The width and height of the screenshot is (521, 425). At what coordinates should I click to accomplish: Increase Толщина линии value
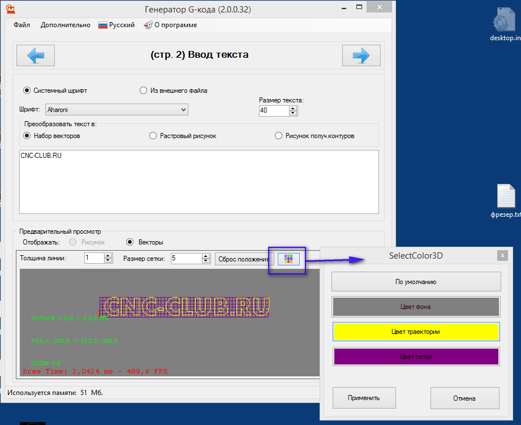pyautogui.click(x=107, y=256)
